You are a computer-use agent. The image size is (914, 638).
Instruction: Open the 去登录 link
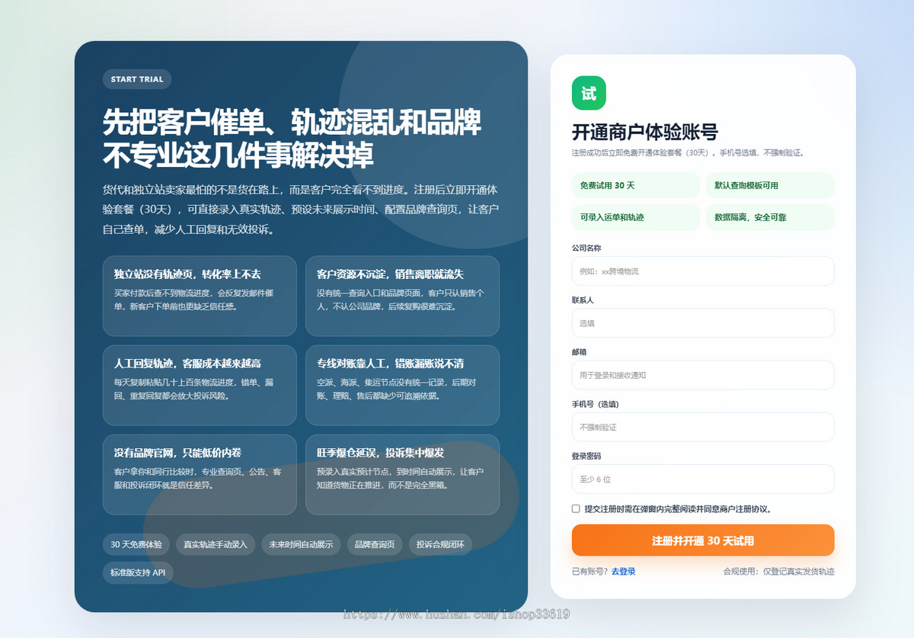(623, 572)
